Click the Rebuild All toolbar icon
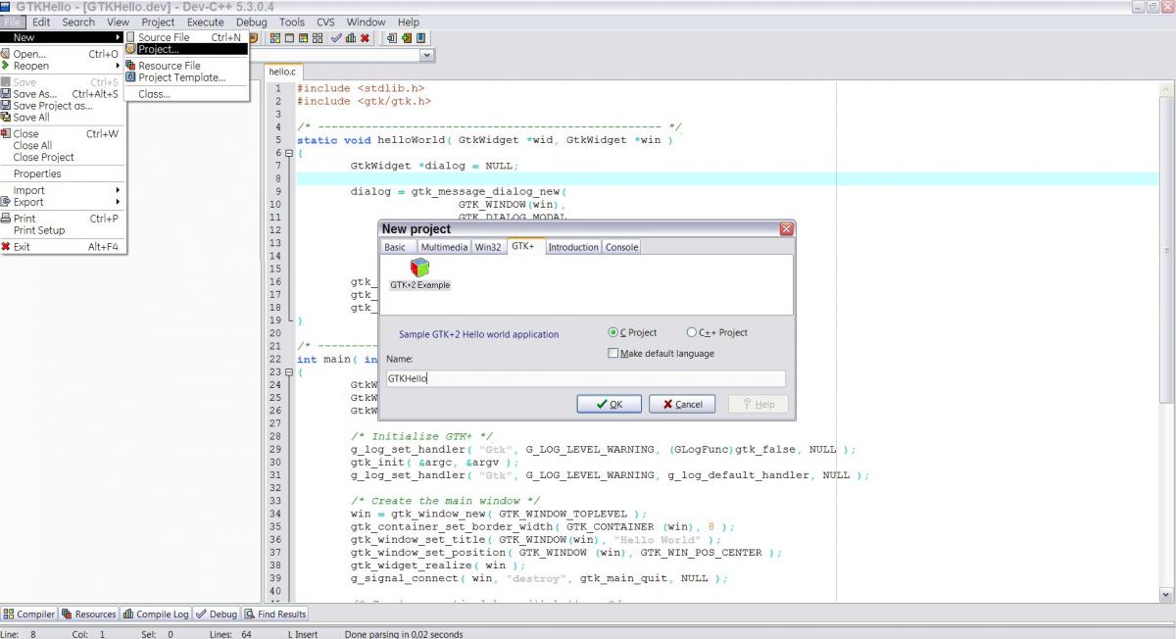 pyautogui.click(x=318, y=38)
